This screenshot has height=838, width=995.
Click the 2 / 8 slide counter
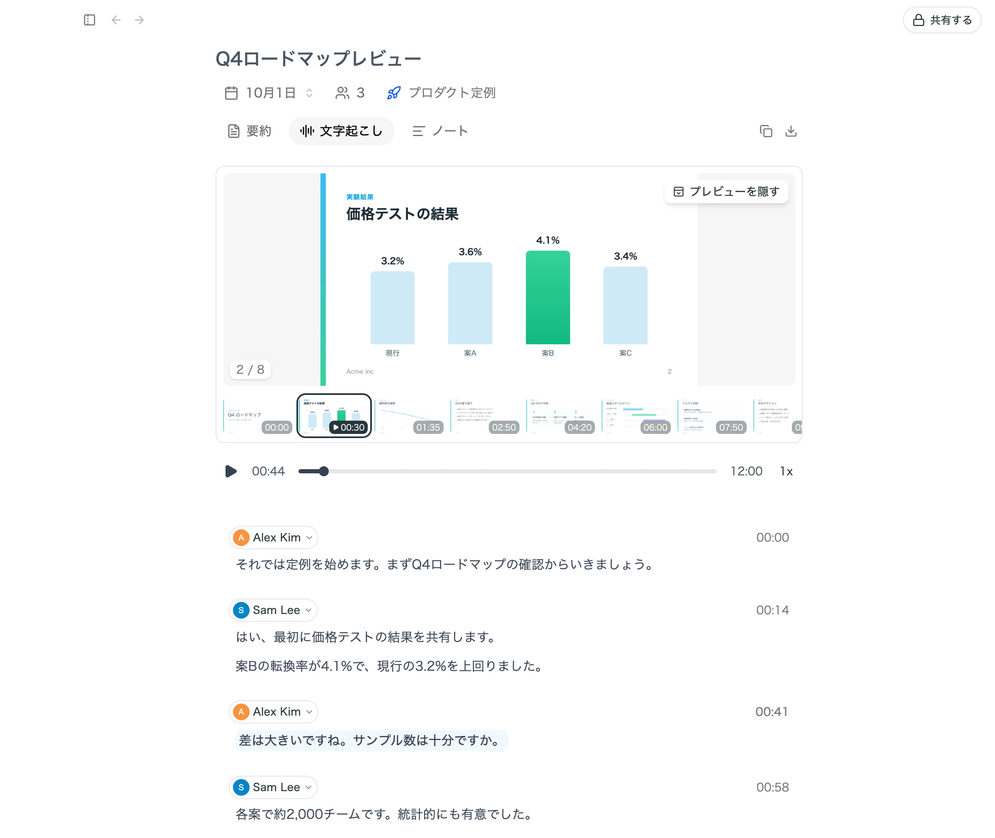pos(250,370)
